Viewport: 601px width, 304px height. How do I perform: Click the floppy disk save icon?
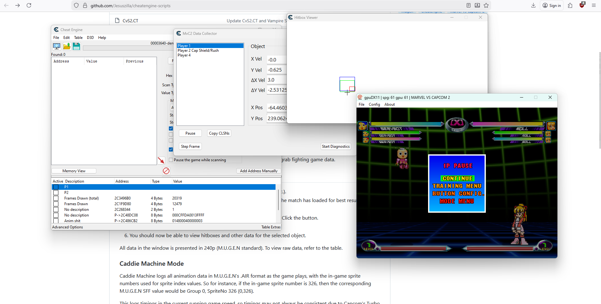click(x=77, y=46)
